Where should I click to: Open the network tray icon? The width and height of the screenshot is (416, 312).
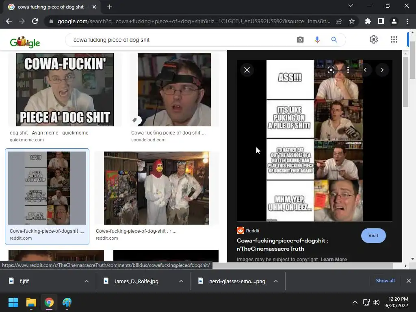pyautogui.click(x=366, y=302)
